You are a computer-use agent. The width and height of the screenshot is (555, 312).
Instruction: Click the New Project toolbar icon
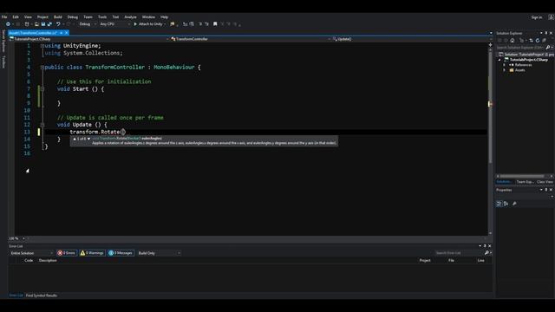[27, 24]
